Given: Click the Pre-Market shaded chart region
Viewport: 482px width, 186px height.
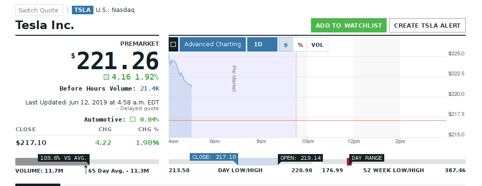Looking at the screenshot, I should point(232,95).
